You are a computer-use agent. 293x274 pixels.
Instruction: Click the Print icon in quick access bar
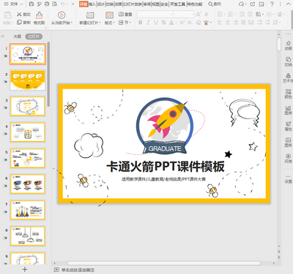tap(47, 4)
